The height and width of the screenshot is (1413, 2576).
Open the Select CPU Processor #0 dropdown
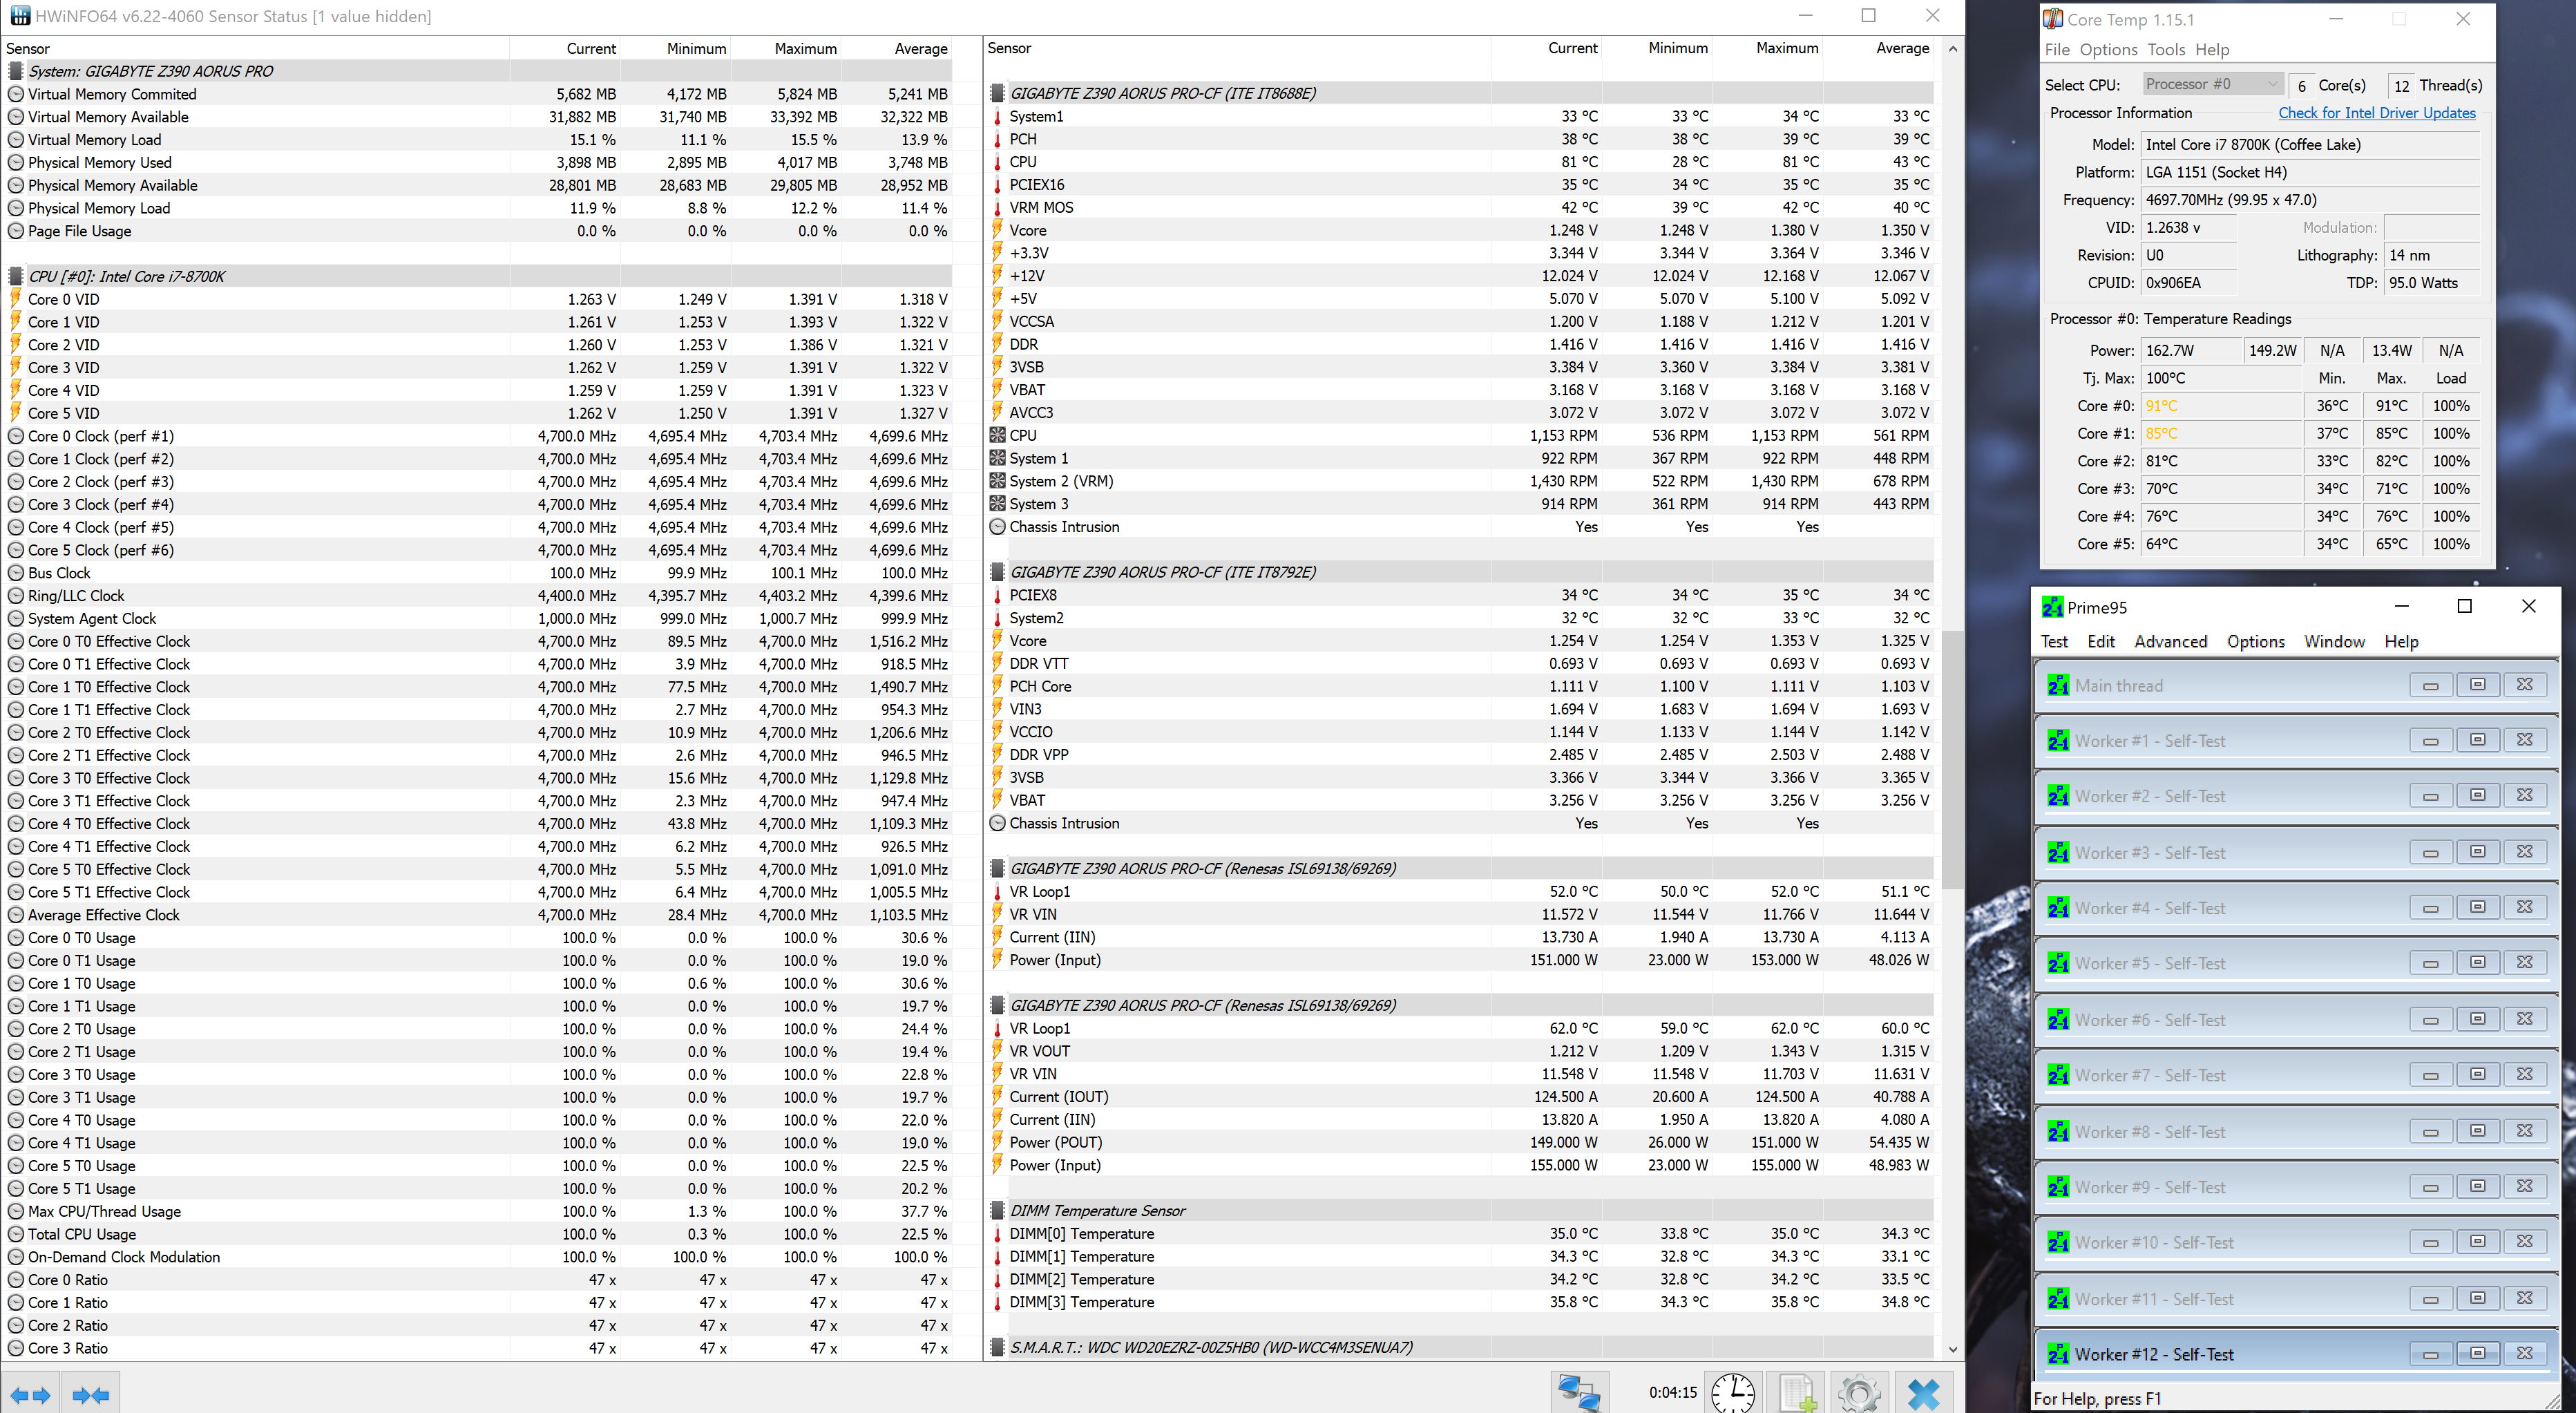click(x=2212, y=84)
